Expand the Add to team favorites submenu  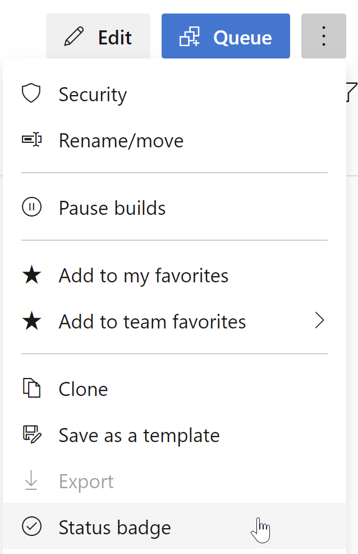pos(152,321)
